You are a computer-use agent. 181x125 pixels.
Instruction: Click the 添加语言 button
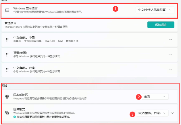[161, 25]
